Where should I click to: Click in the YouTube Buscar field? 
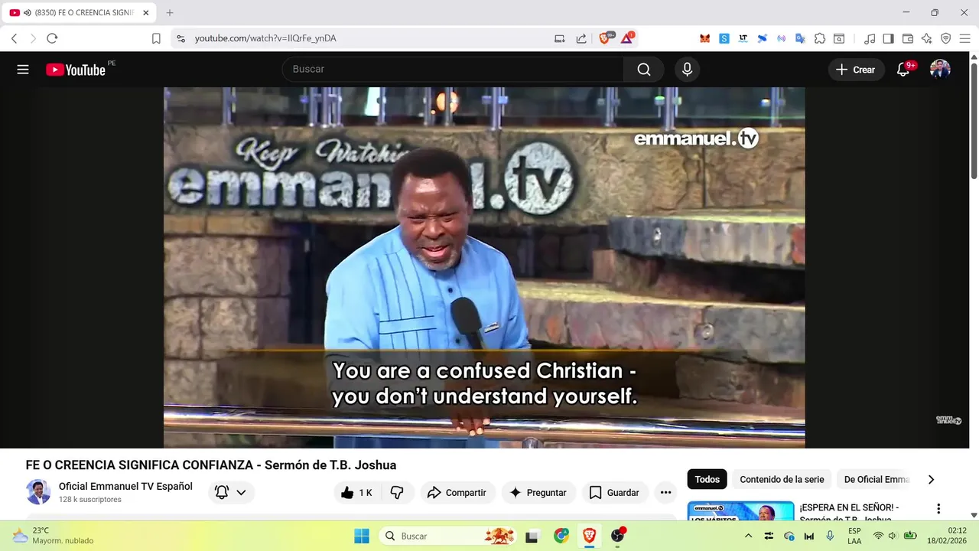454,70
